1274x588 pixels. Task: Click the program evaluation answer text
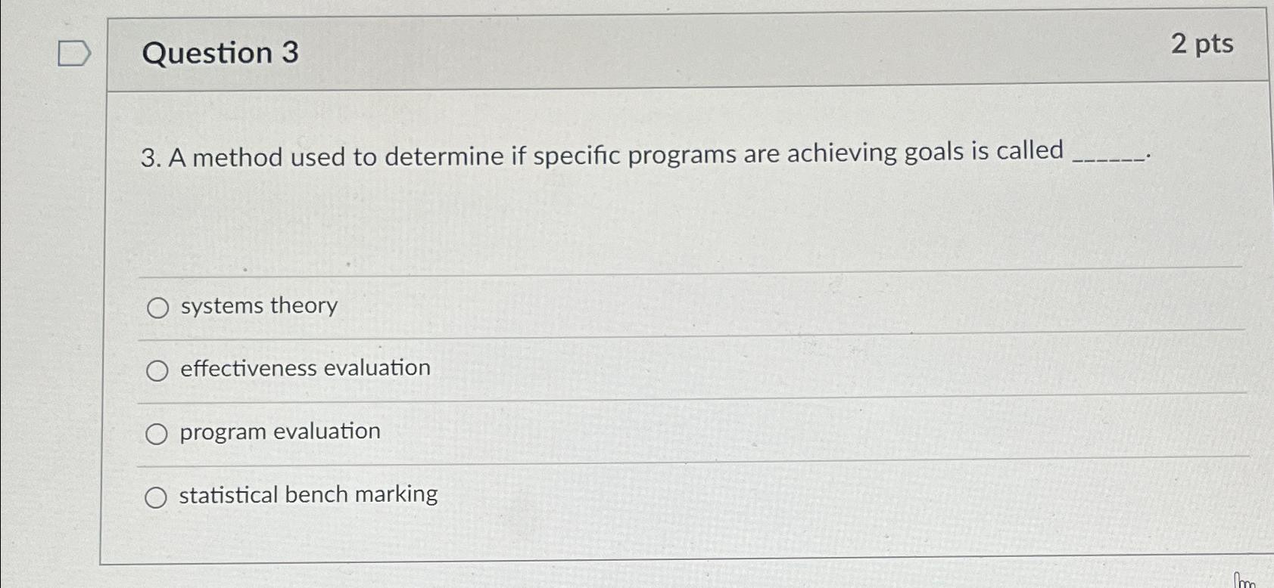pos(279,432)
